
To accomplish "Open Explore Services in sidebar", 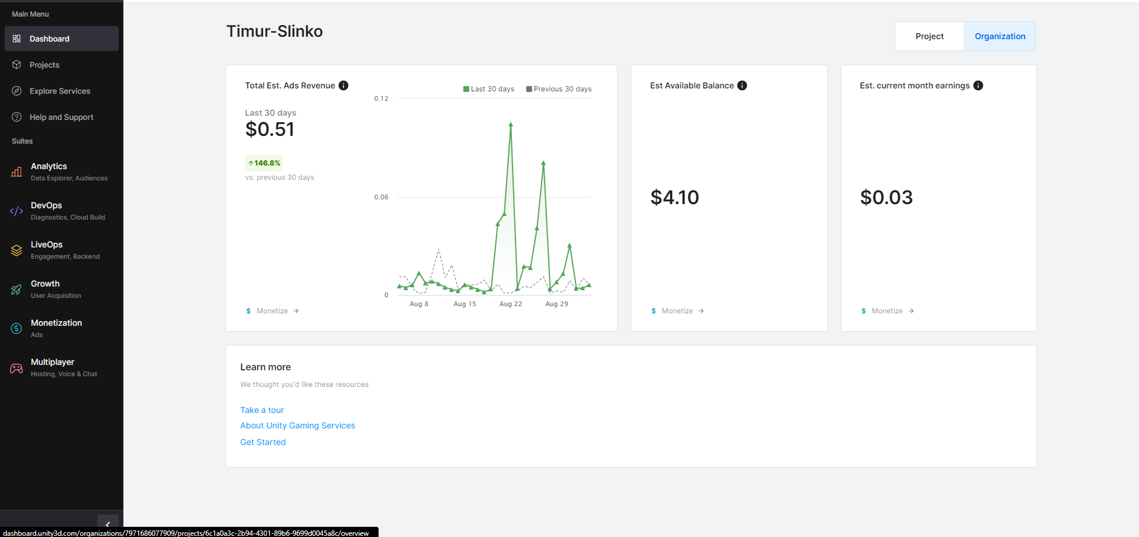I will [60, 91].
